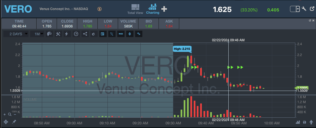The height and width of the screenshot is (128, 316).
Task: Pop out the VERO window
Action: tap(312, 9)
